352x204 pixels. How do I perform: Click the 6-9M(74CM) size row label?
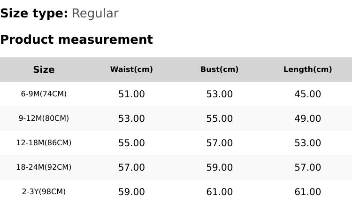pyautogui.click(x=44, y=94)
